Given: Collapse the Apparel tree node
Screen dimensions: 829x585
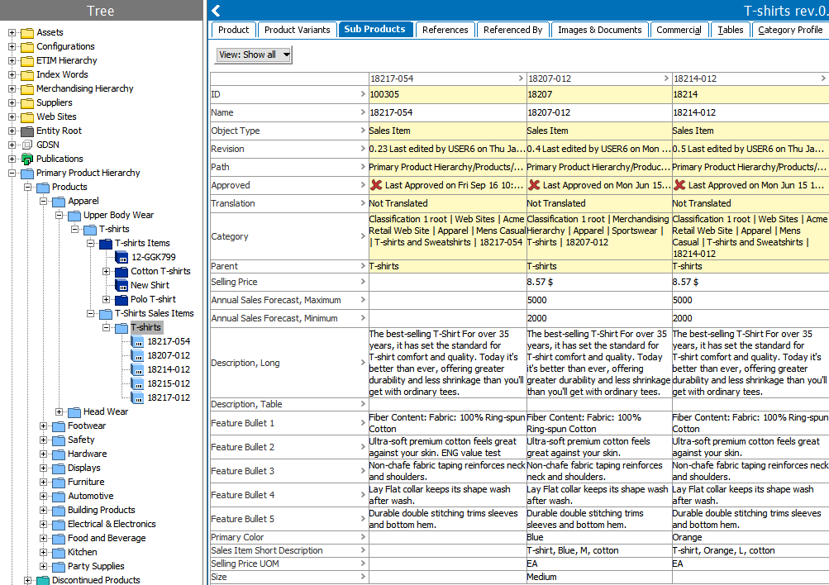Looking at the screenshot, I should pos(43,201).
